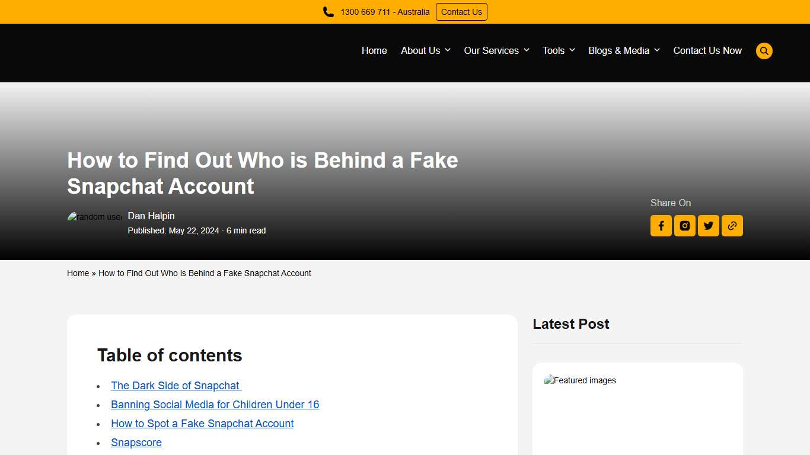Open The Dark Side of Snapchat link

click(x=176, y=385)
